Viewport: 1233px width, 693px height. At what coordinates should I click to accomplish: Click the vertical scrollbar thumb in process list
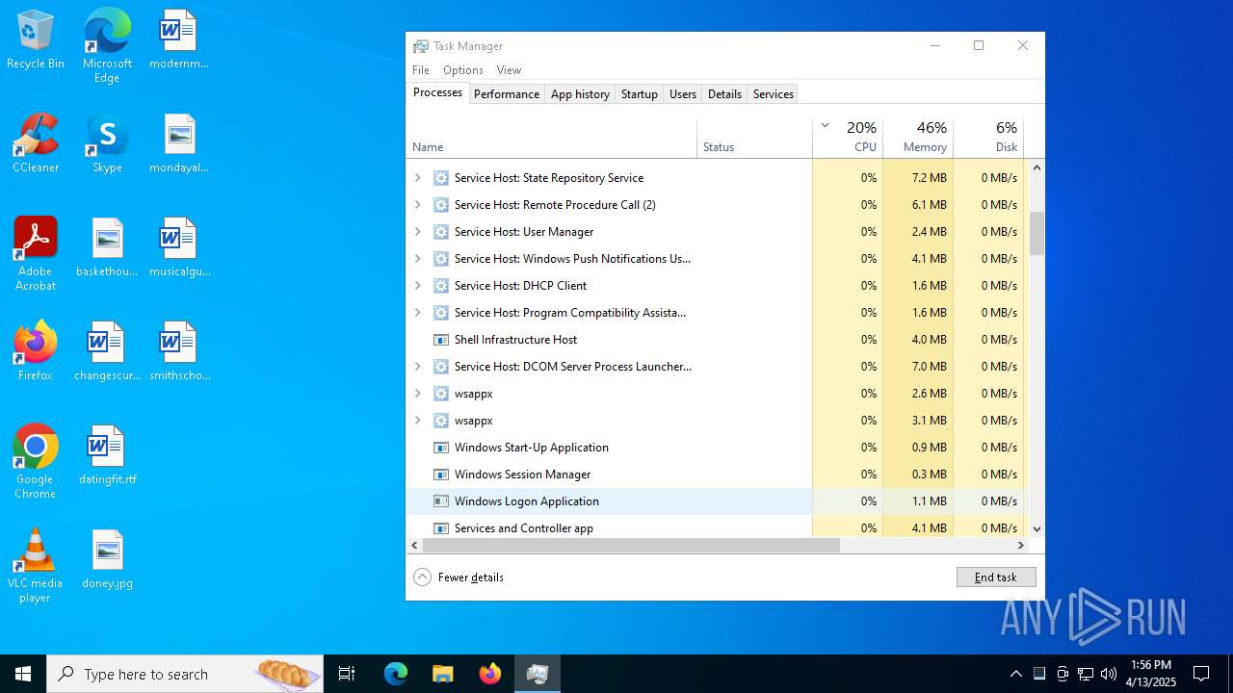coord(1037,233)
